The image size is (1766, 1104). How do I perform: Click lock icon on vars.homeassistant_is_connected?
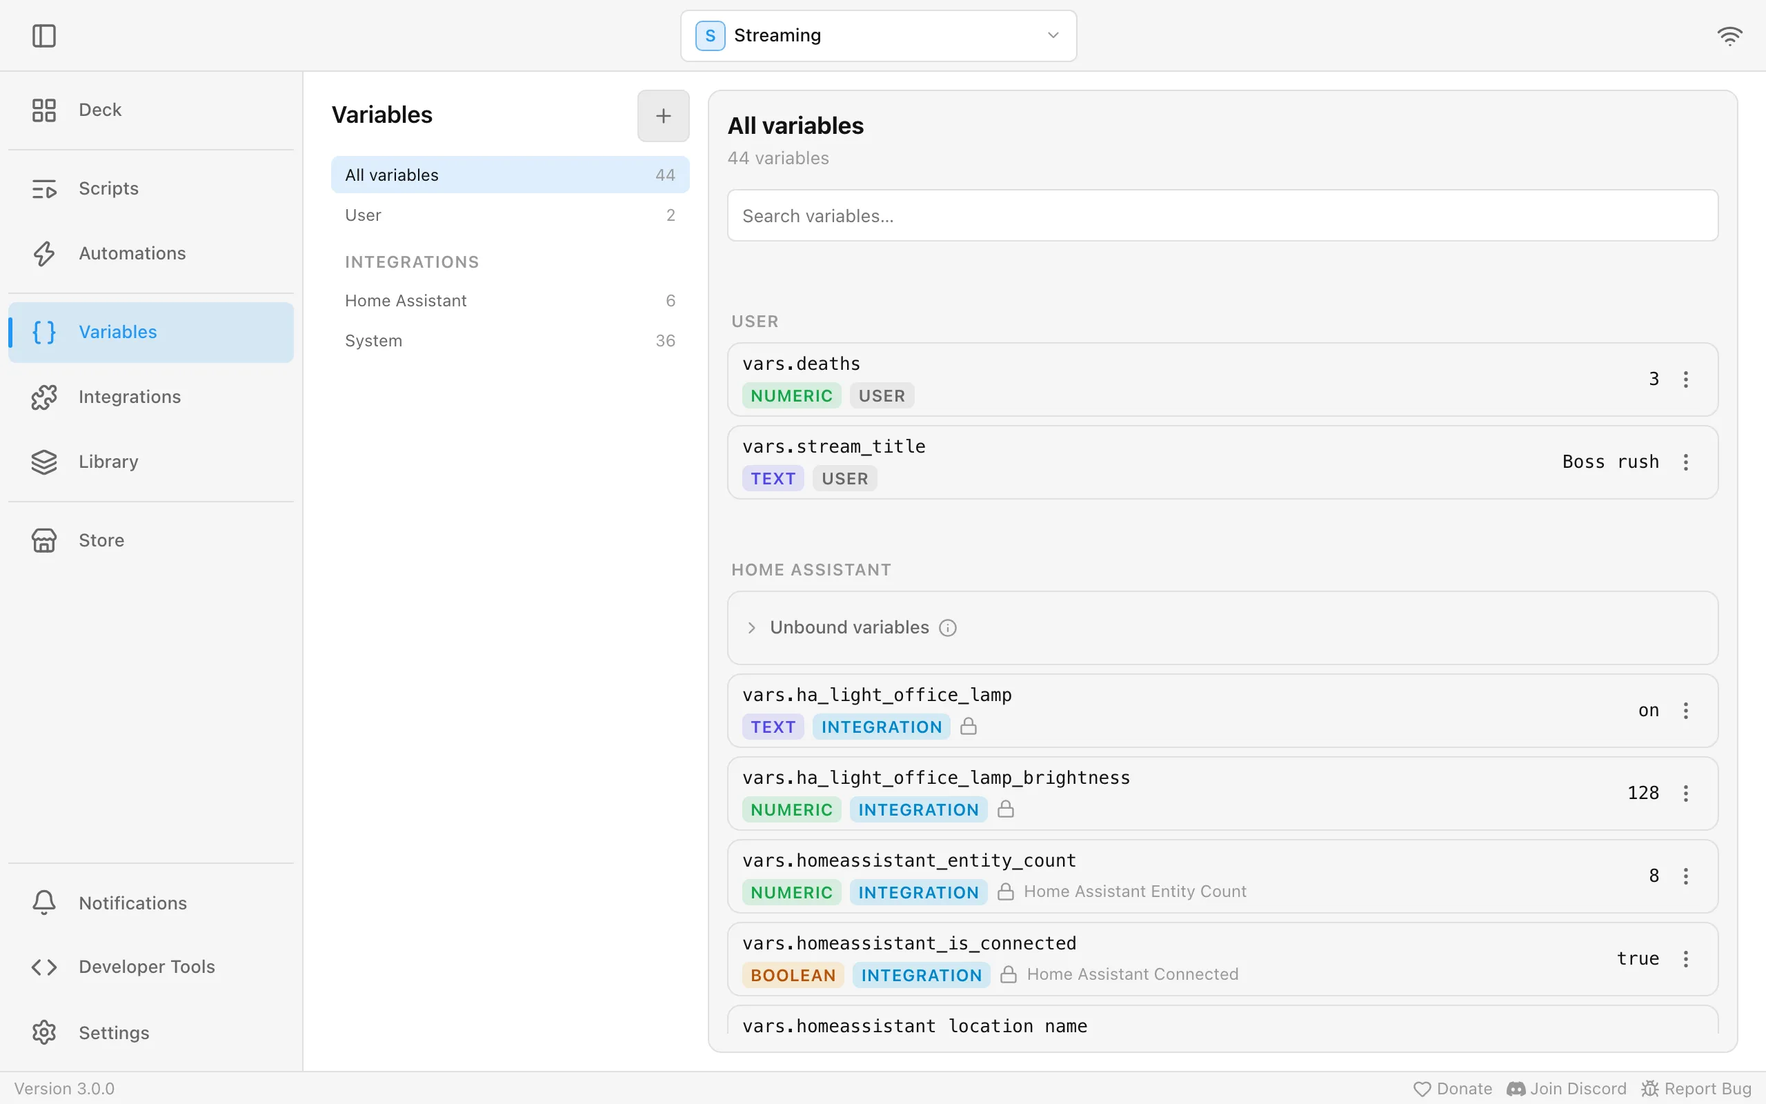click(x=1009, y=975)
